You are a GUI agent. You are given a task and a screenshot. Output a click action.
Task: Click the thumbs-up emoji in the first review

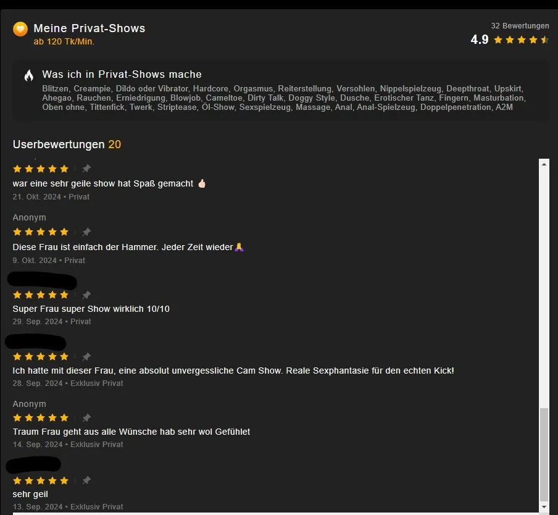202,183
